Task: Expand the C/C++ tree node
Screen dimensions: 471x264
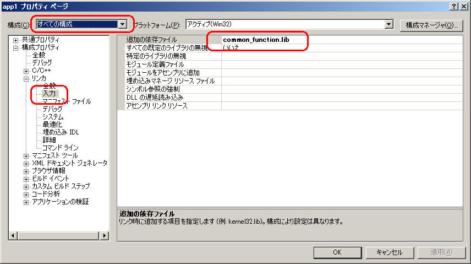Action: click(x=26, y=71)
